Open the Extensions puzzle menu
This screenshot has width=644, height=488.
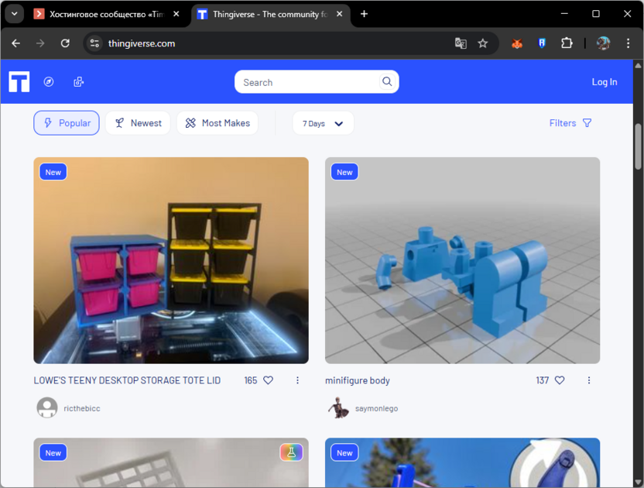tap(567, 43)
